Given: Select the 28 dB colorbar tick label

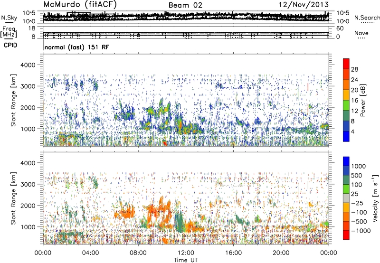Looking at the screenshot, I should [354, 69].
